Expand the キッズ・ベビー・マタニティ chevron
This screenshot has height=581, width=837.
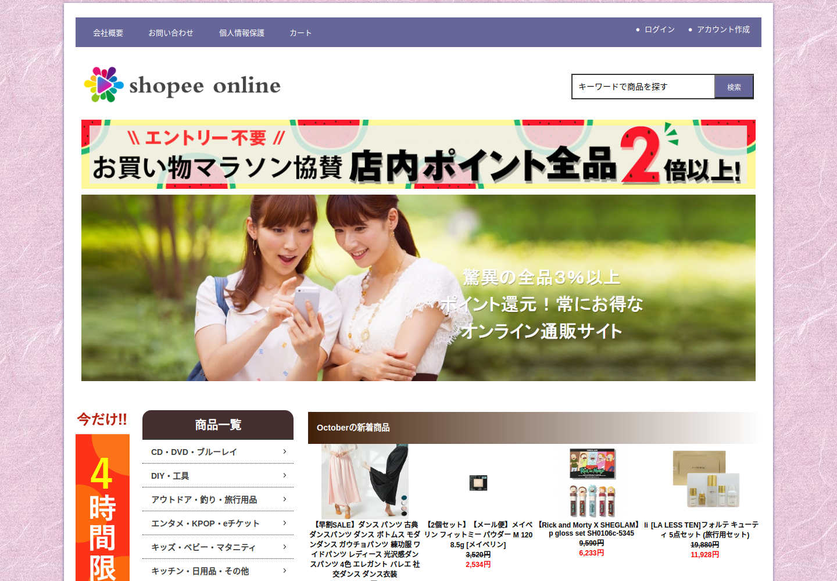285,547
